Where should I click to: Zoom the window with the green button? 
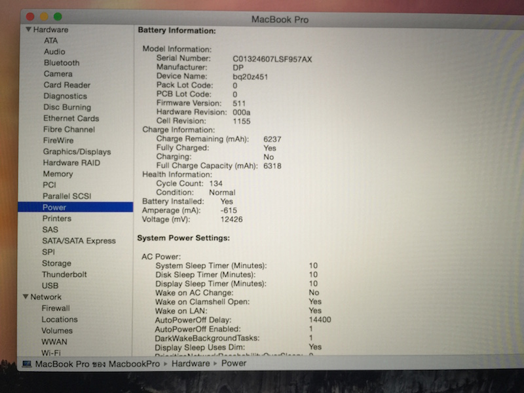pyautogui.click(x=58, y=16)
